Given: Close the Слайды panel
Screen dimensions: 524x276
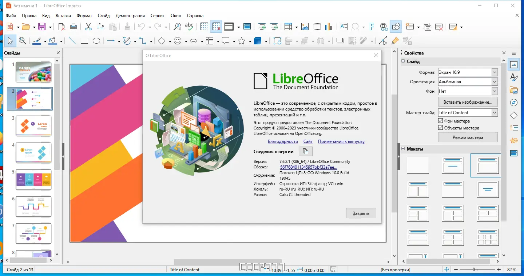Looking at the screenshot, I should point(58,53).
